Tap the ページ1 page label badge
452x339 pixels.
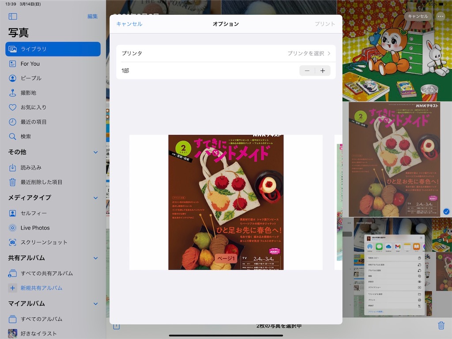tap(226, 258)
